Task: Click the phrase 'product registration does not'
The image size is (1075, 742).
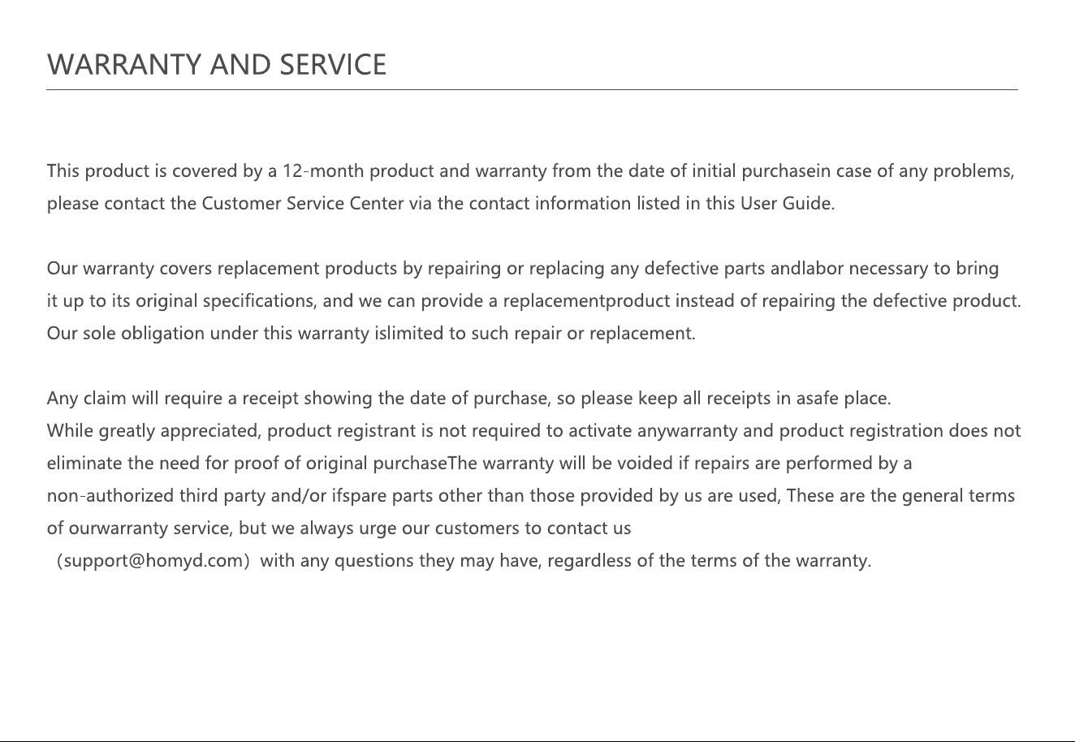Action: pyautogui.click(x=900, y=431)
